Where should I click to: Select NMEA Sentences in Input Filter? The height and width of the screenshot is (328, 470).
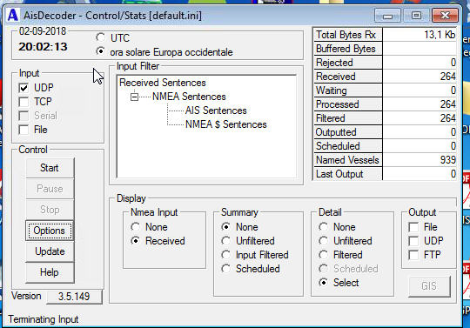pyautogui.click(x=189, y=97)
